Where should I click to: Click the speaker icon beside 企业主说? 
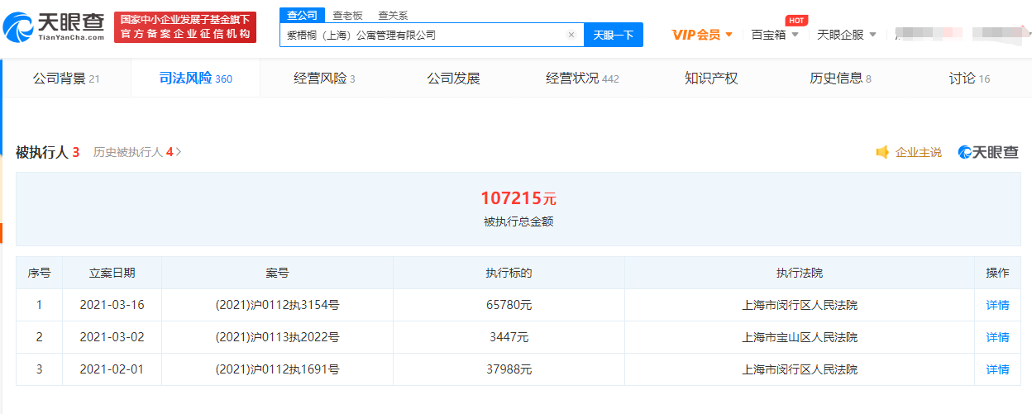coord(882,152)
